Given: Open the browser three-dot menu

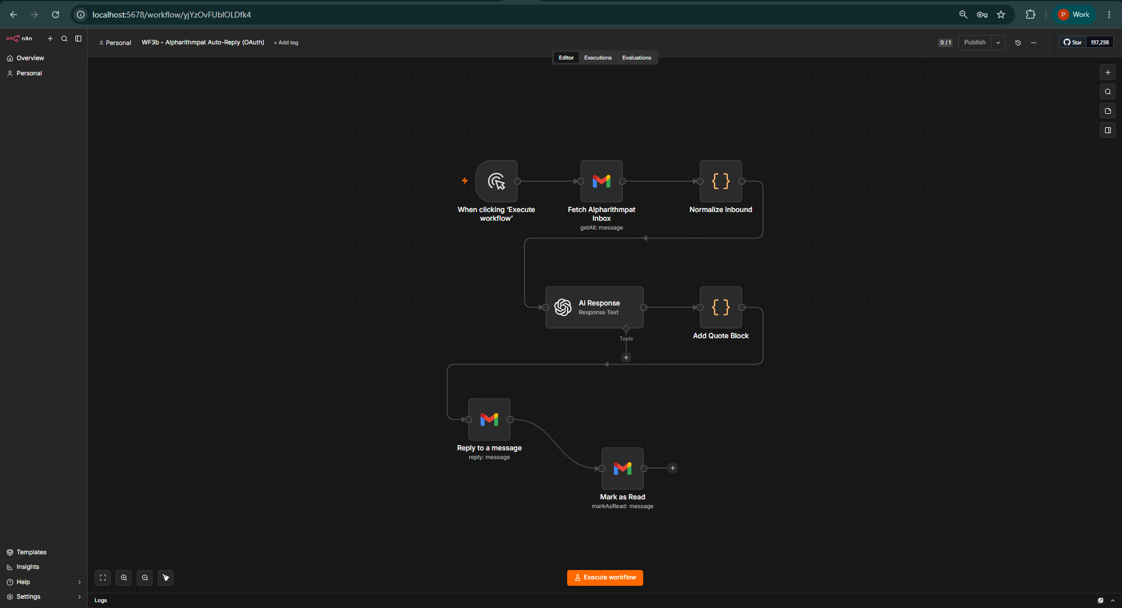Looking at the screenshot, I should 1109,15.
